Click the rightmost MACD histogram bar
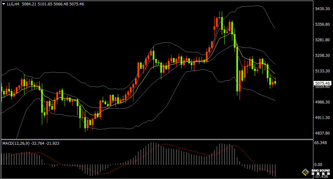Image resolution: width=333 pixels, height=179 pixels. [x=276, y=170]
